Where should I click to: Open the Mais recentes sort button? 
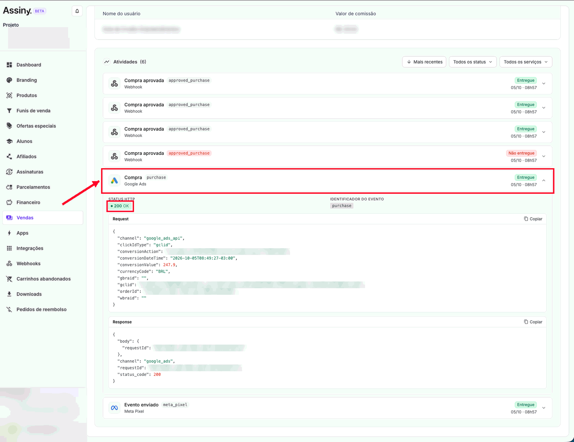(x=424, y=62)
